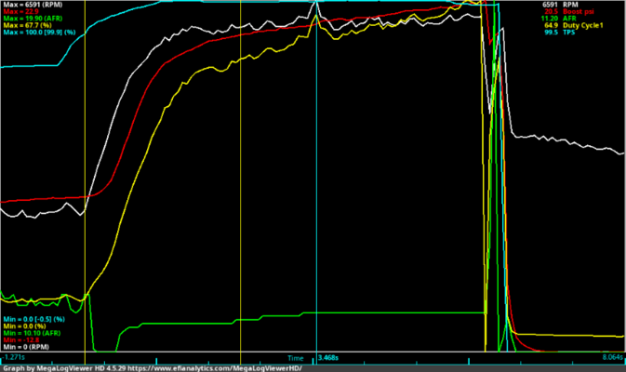
Task: Click the '3.468s' cursor time label
Action: click(328, 358)
